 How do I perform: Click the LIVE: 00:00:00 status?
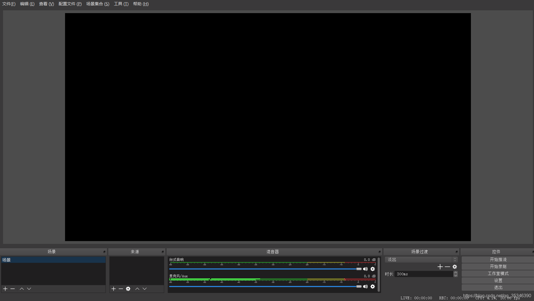pyautogui.click(x=416, y=298)
